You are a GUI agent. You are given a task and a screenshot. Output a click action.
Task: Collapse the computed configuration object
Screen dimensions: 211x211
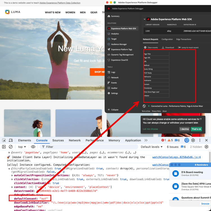click(x=9, y=169)
